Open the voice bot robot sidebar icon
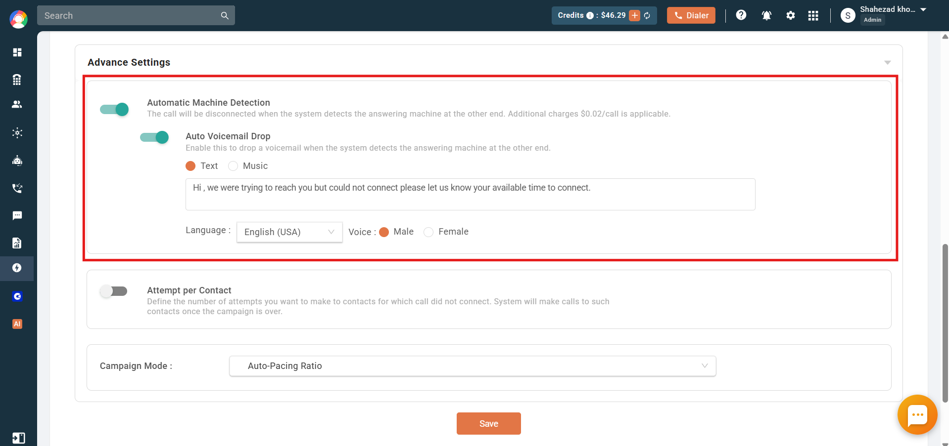 pyautogui.click(x=17, y=161)
